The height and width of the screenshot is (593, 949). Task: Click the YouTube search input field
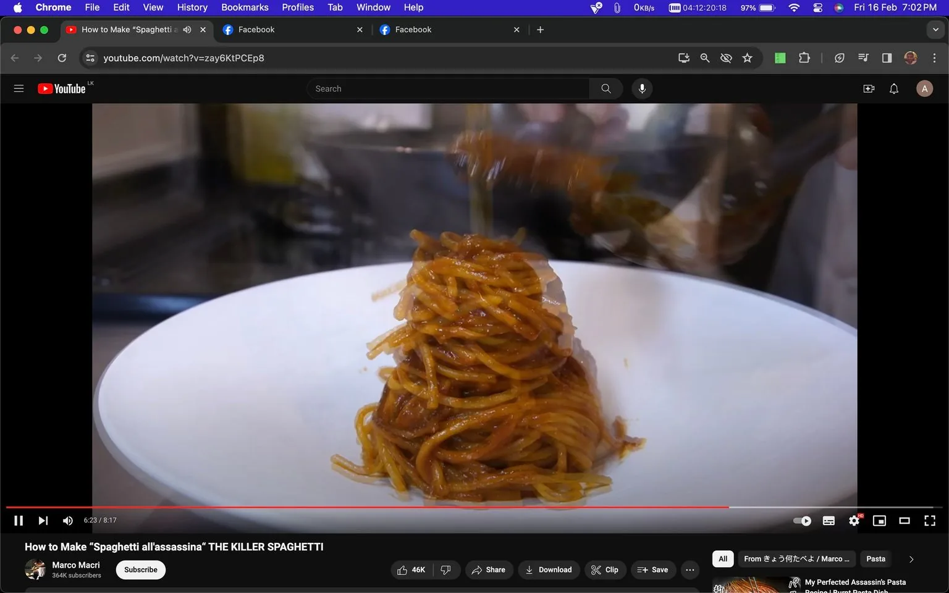[x=447, y=88]
